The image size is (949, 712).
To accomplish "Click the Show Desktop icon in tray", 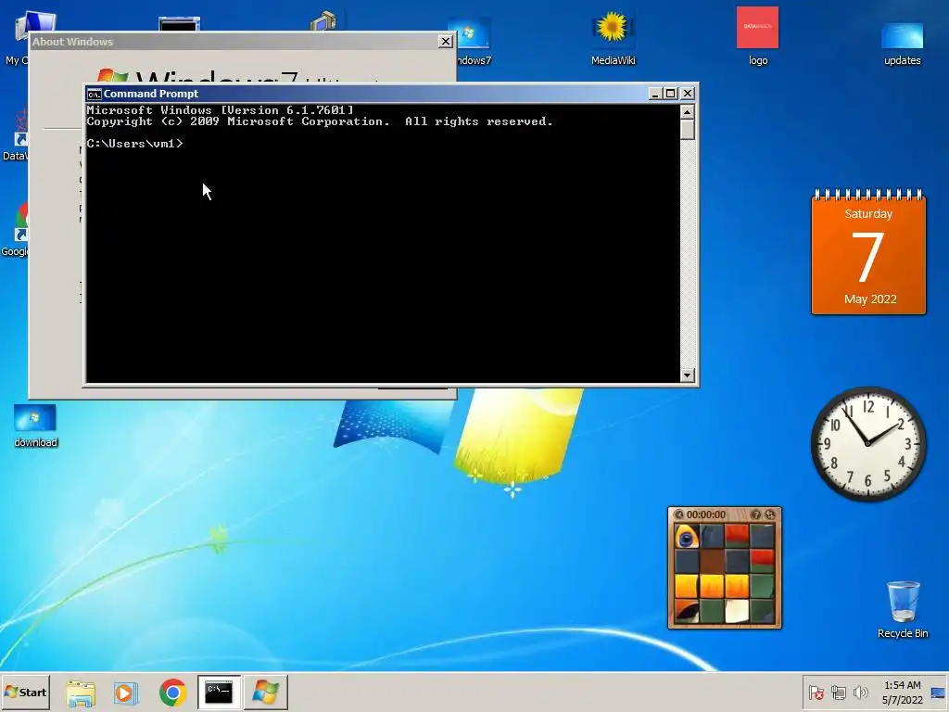I will [x=938, y=693].
